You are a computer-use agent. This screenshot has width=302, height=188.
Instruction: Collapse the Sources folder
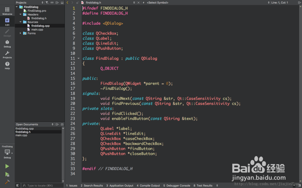point(21,22)
